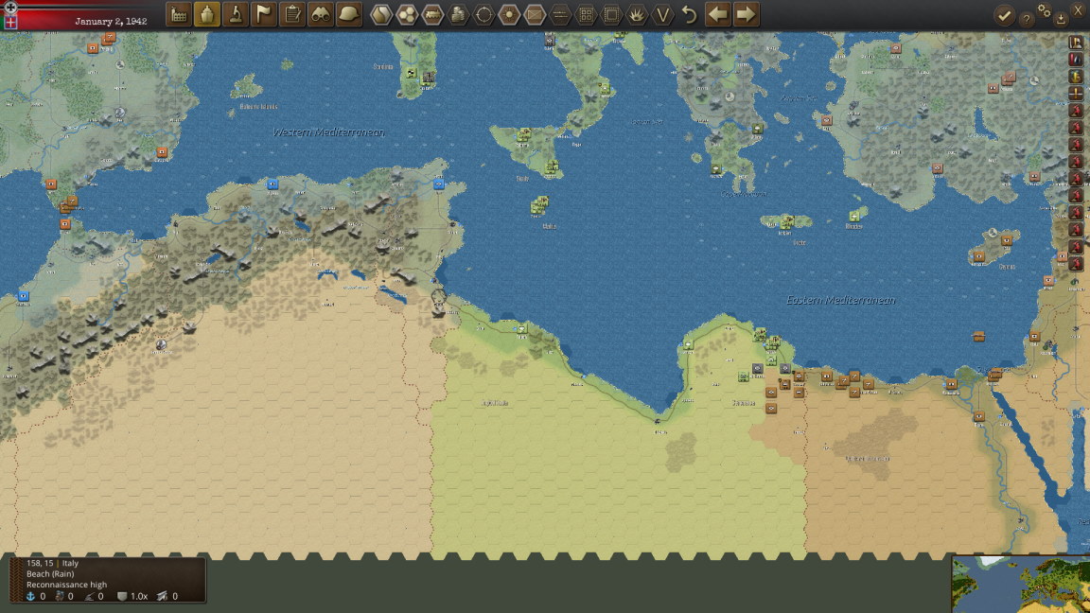Open the army helmet icon
The width and height of the screenshot is (1090, 613).
[x=349, y=14]
